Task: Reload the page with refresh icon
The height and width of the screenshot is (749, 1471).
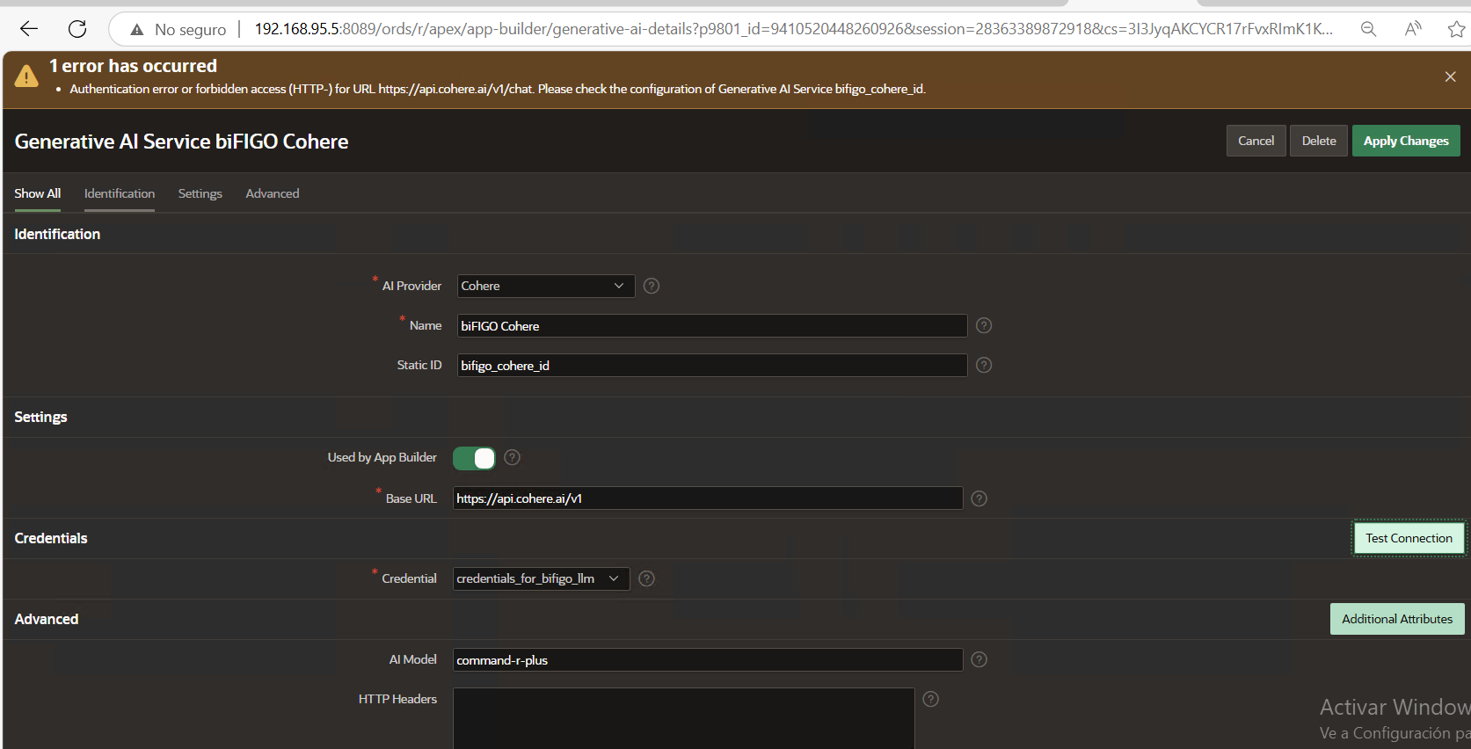Action: 77,29
